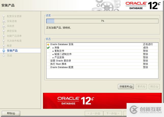Screen dimensions: 164x117
Task: Select the 执行 Root 脚本 row
Action: [102, 64]
